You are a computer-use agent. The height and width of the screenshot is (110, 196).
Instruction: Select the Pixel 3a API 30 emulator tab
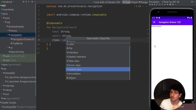click(171, 2)
